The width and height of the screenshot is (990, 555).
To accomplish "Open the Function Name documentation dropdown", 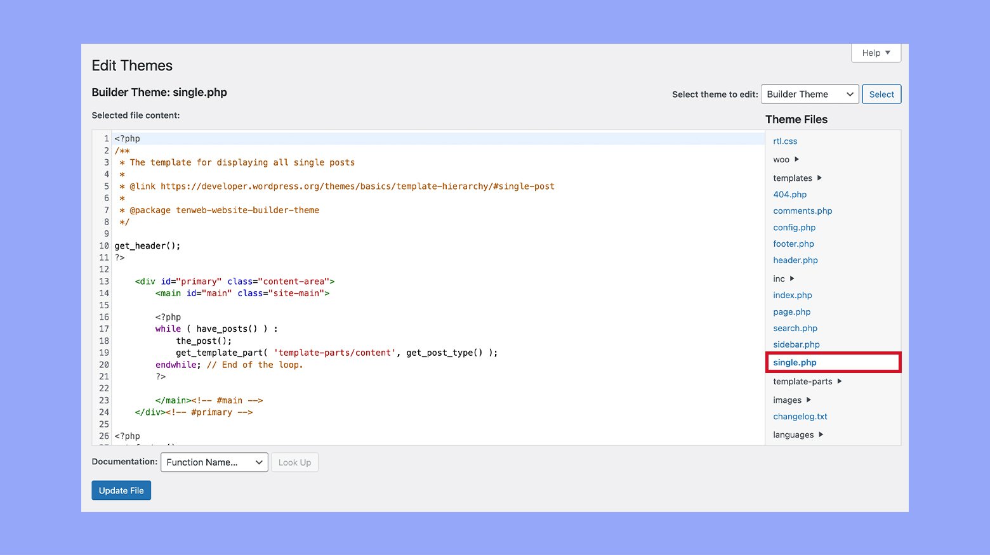I will 214,462.
